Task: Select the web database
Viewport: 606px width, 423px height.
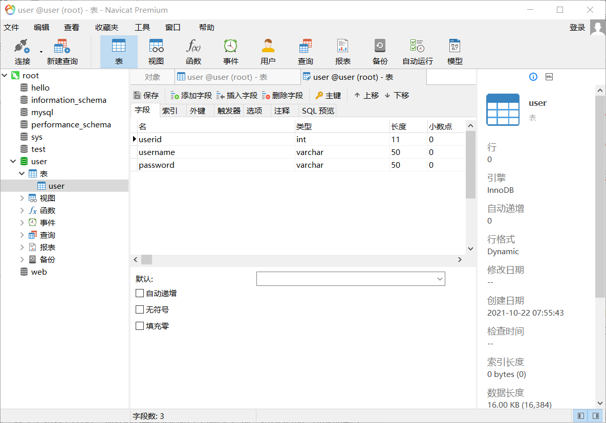Action: (x=39, y=272)
